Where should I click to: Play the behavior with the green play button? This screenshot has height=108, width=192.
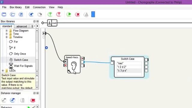click(x=69, y=14)
